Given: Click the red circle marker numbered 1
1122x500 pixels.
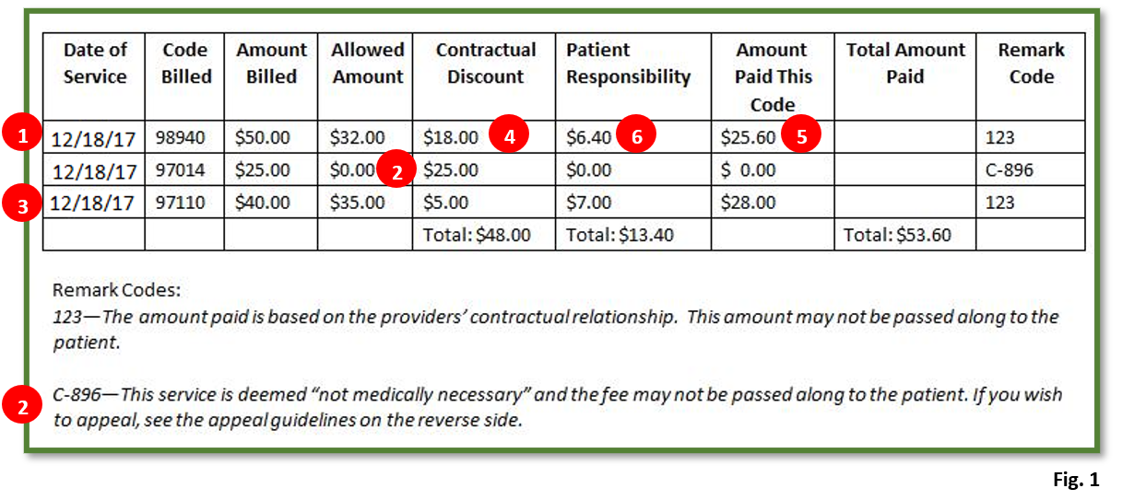Looking at the screenshot, I should 22,138.
